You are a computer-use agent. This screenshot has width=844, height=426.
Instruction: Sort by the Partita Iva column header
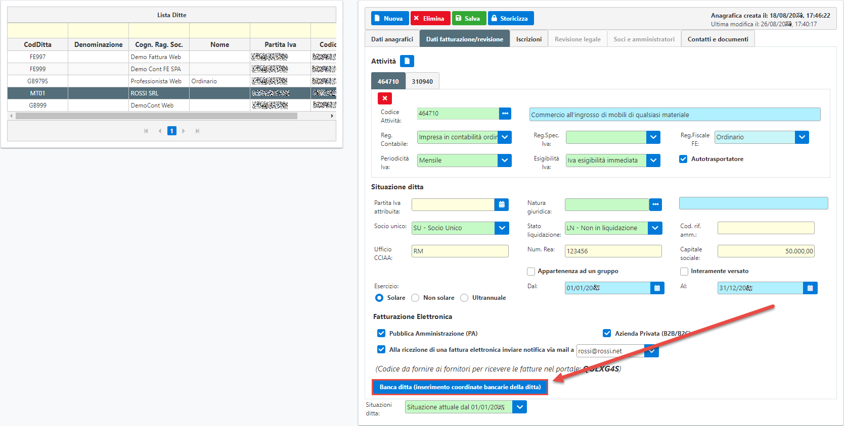(281, 44)
